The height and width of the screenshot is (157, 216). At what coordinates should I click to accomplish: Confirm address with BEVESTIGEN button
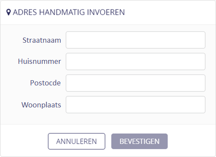coord(140,141)
